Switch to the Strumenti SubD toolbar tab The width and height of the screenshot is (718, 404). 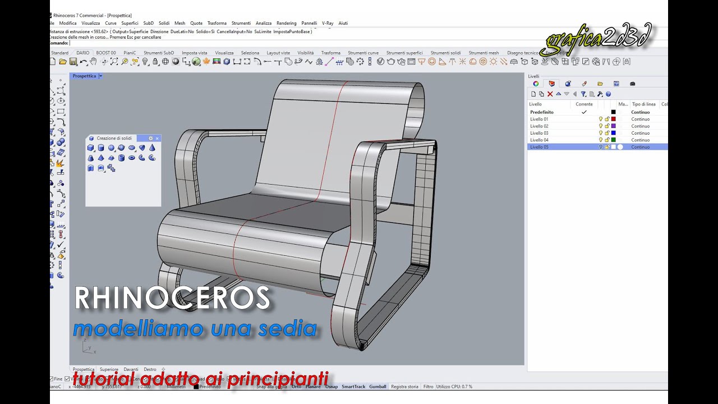pos(159,53)
